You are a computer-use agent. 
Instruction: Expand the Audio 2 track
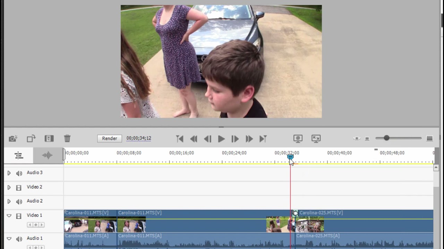pyautogui.click(x=9, y=201)
